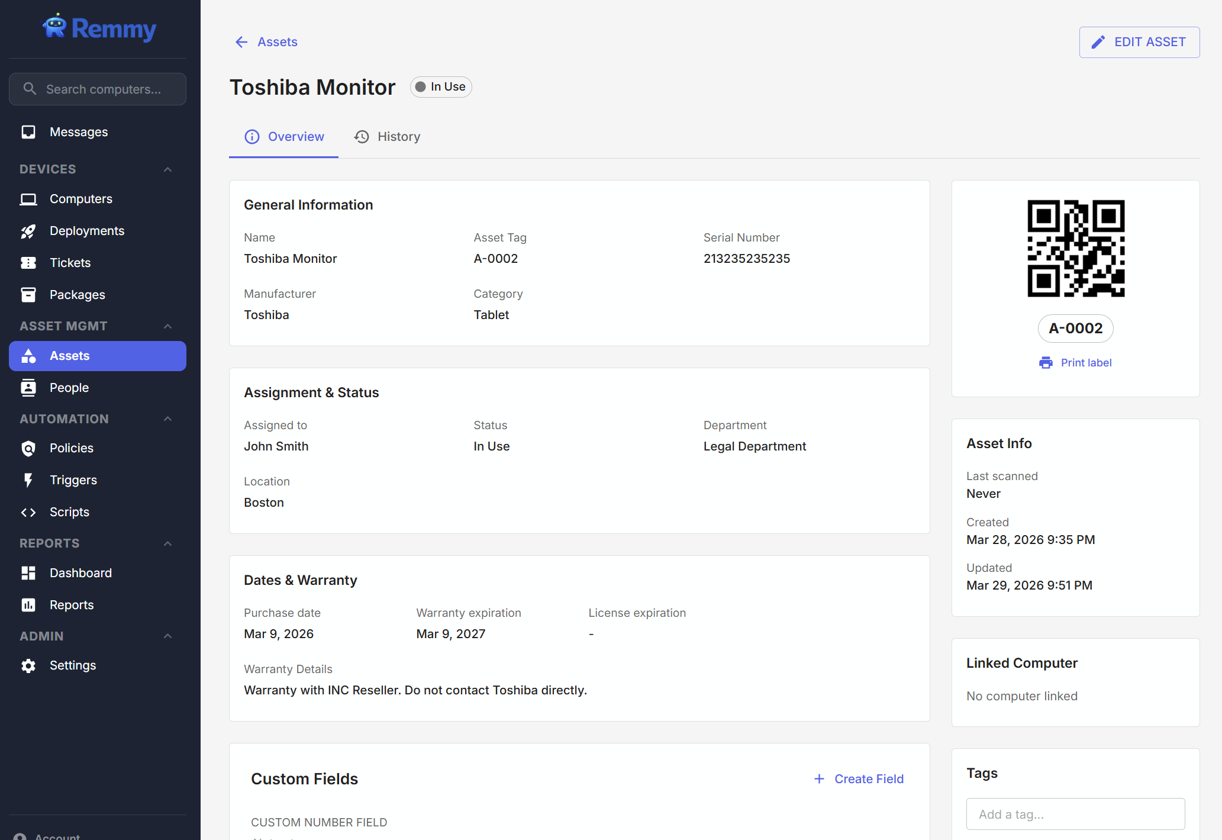Open the Messages section
The width and height of the screenshot is (1222, 840).
(x=79, y=131)
